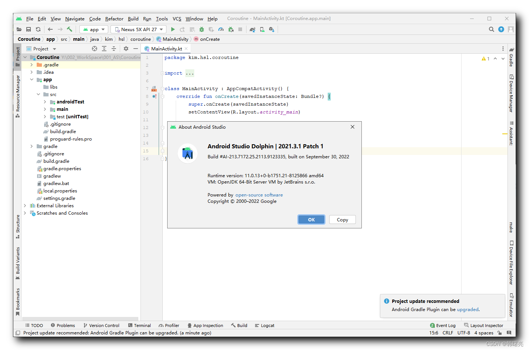Click the open-source software link
The image size is (529, 350).
click(259, 195)
